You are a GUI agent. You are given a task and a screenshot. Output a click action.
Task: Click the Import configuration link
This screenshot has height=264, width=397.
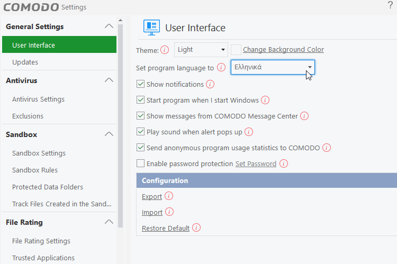pyautogui.click(x=152, y=212)
